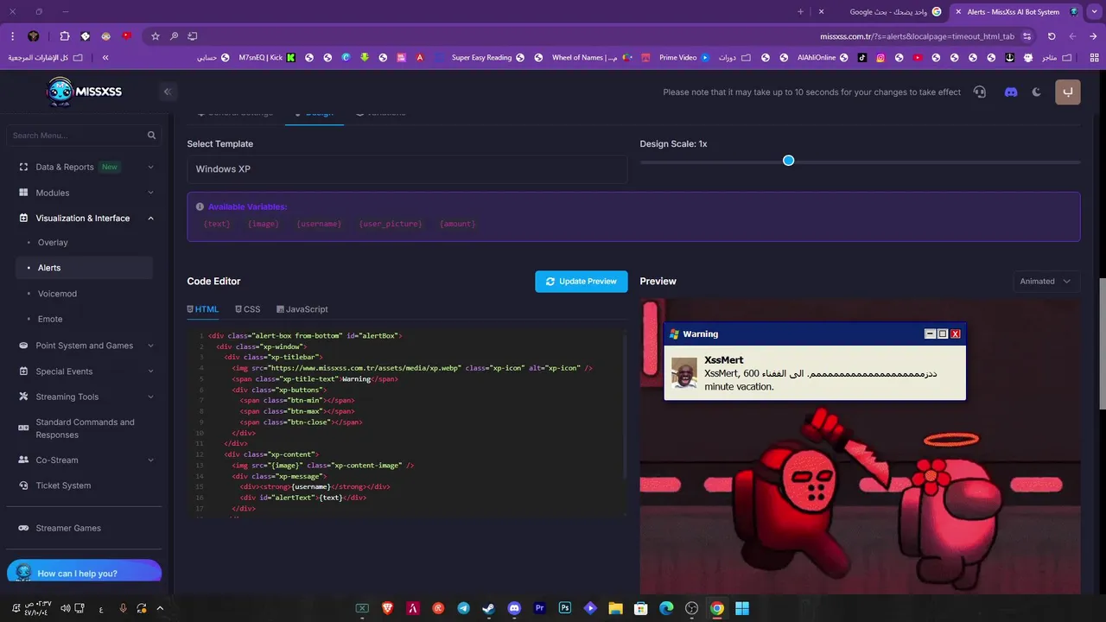Open Photoshop from the taskbar
The image size is (1106, 622).
[565, 608]
